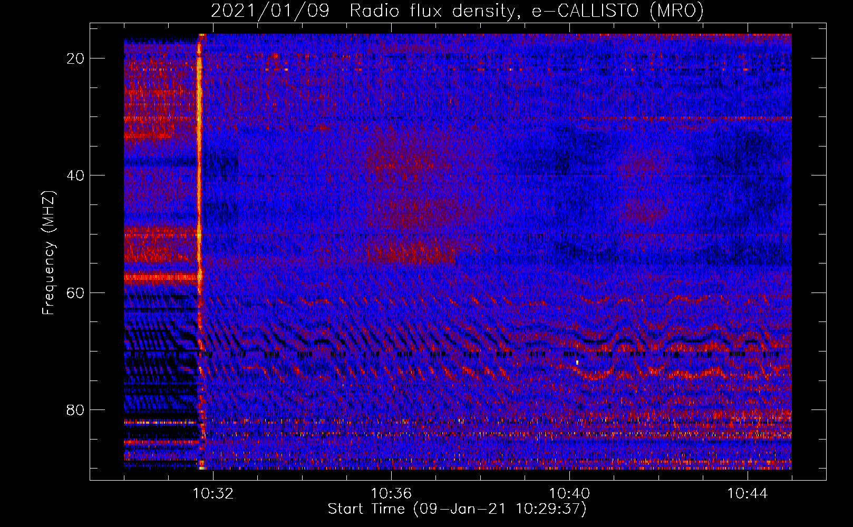The height and width of the screenshot is (527, 853).
Task: Click the 'Start Time (09-Jan-21 10:29:37)' axis label
Action: pyautogui.click(x=457, y=509)
